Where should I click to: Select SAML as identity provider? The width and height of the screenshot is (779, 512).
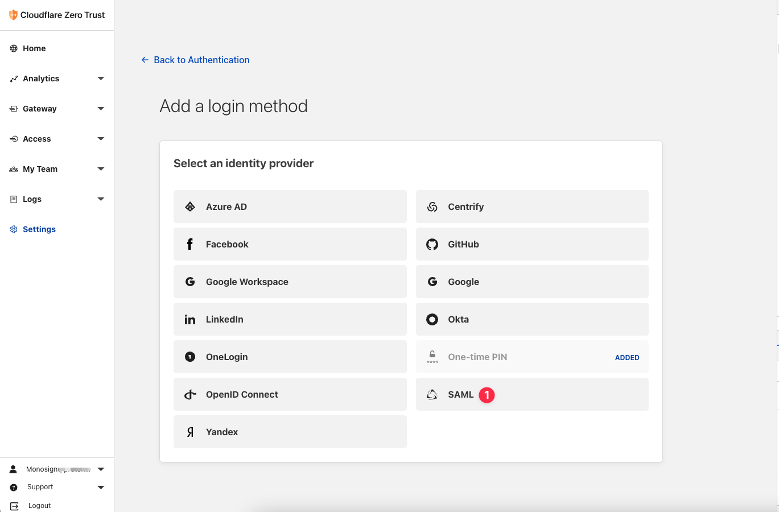[460, 394]
